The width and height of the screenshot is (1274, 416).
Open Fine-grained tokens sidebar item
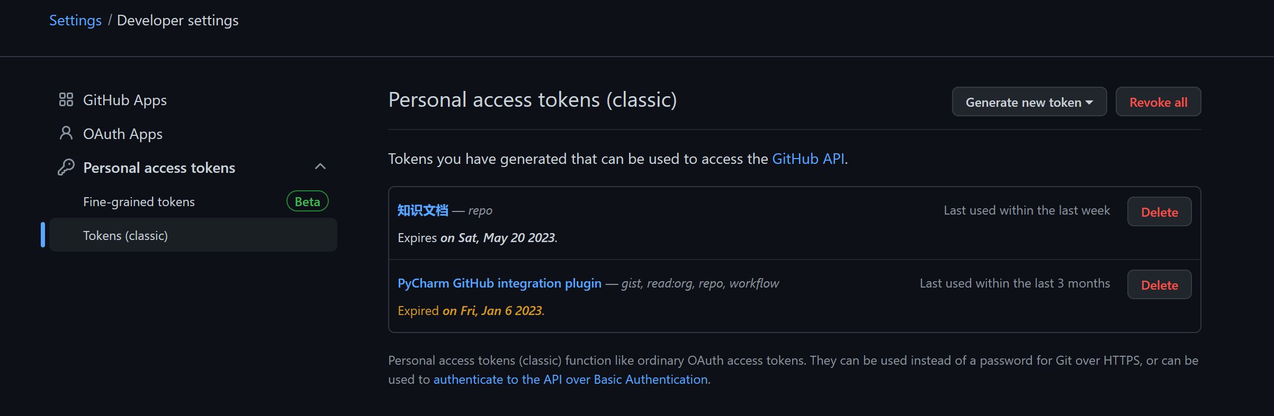(139, 202)
